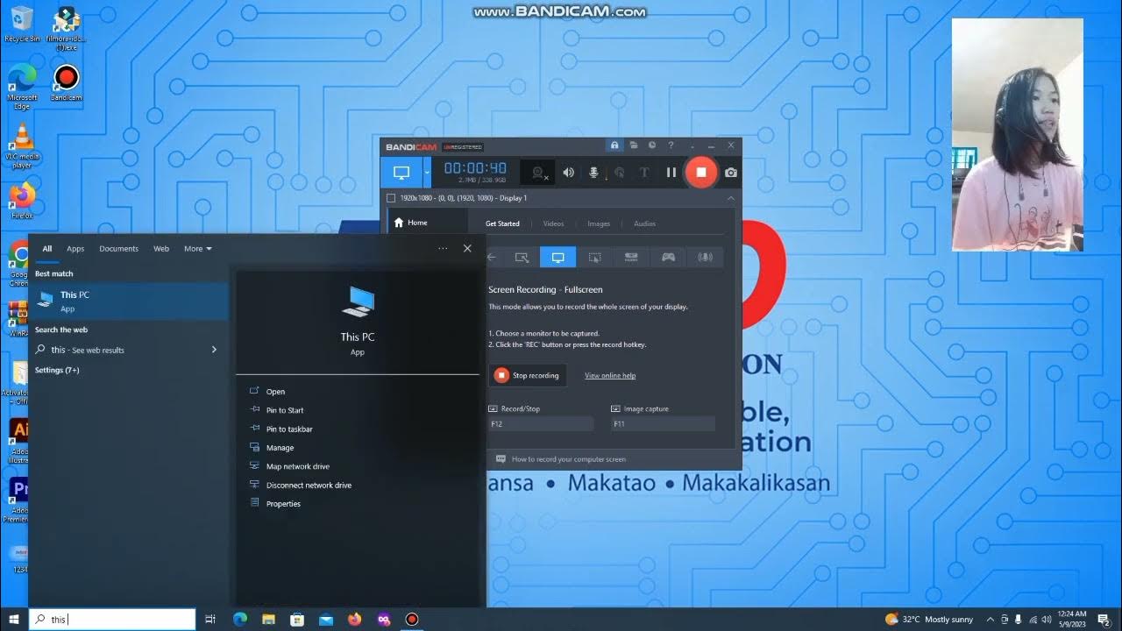Toggle the mouse click effect icon in Bandicam

coord(619,173)
